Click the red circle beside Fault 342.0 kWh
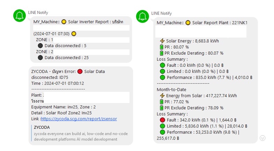The height and width of the screenshot is (151, 274). click(162, 120)
